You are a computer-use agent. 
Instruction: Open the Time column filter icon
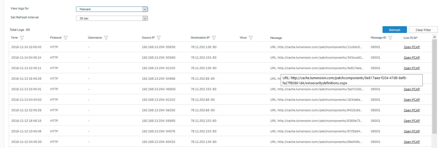tap(22, 38)
